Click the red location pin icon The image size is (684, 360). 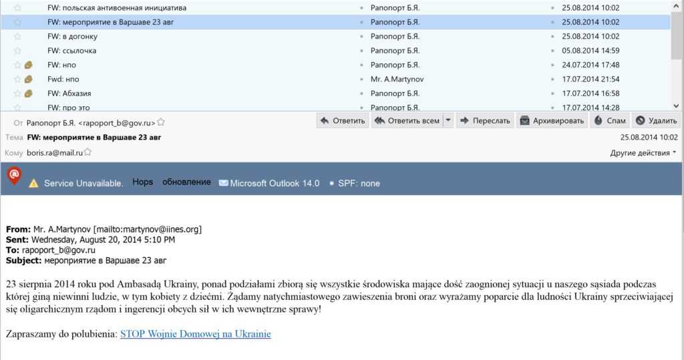click(14, 176)
